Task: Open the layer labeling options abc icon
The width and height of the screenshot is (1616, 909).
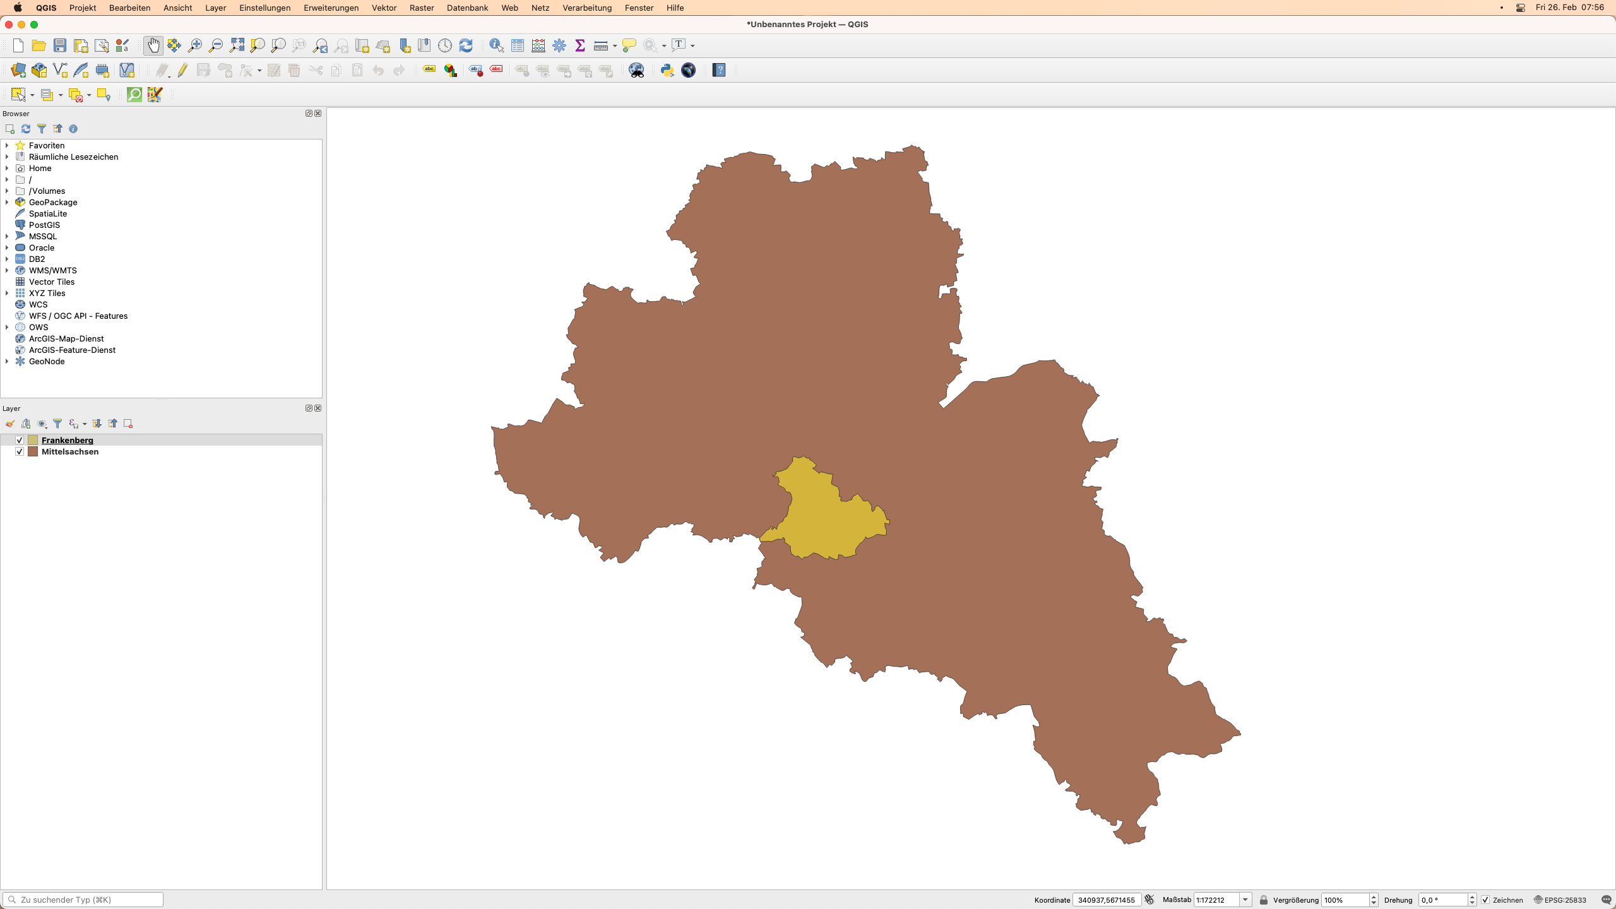Action: (429, 70)
